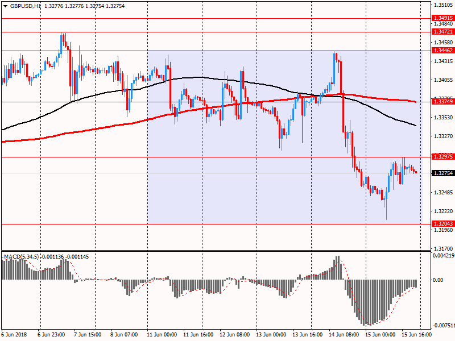Click the MACD scale value 0.004219
Image resolution: width=455 pixels, height=341 pixels.
[x=442, y=256]
